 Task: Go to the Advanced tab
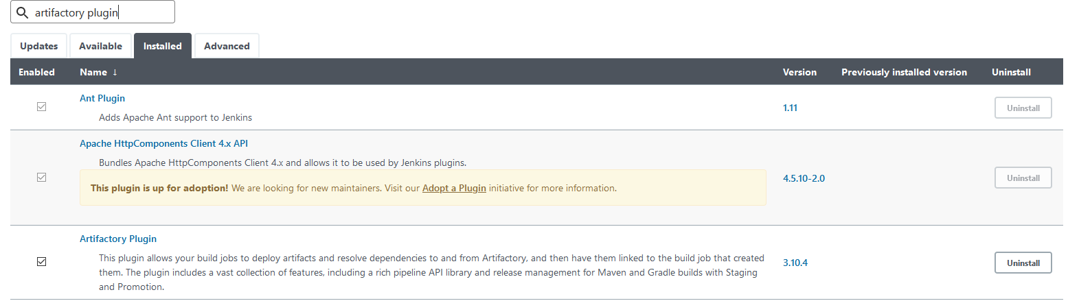point(227,46)
